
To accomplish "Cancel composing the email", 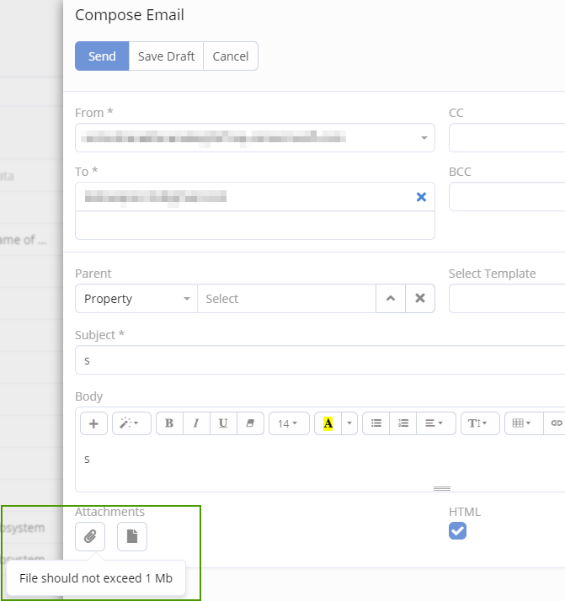I will point(230,56).
